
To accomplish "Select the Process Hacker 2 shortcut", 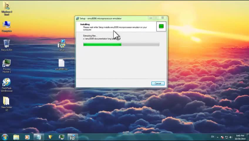I will (7, 66).
